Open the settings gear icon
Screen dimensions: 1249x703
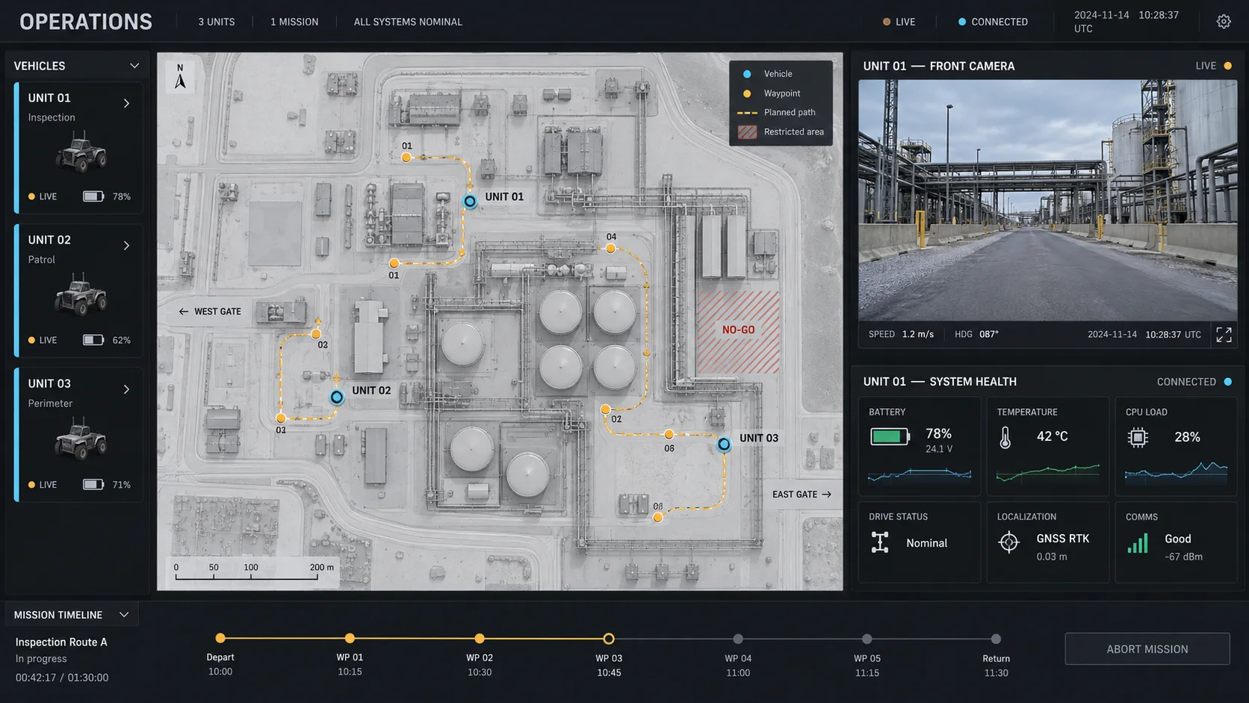point(1224,22)
